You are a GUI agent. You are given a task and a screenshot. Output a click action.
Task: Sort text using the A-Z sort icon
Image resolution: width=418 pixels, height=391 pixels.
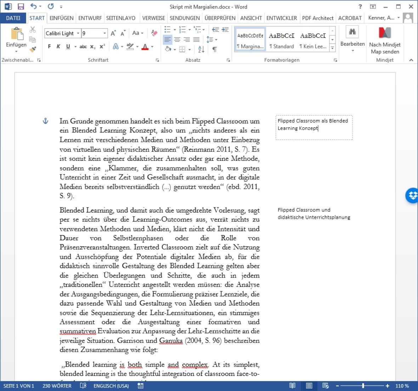tap(200, 49)
